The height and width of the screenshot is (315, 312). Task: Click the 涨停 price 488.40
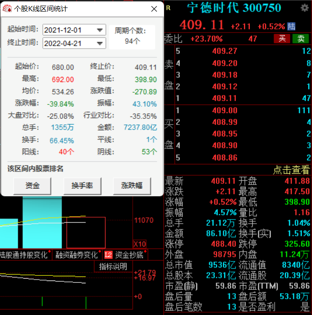pyautogui.click(x=224, y=244)
